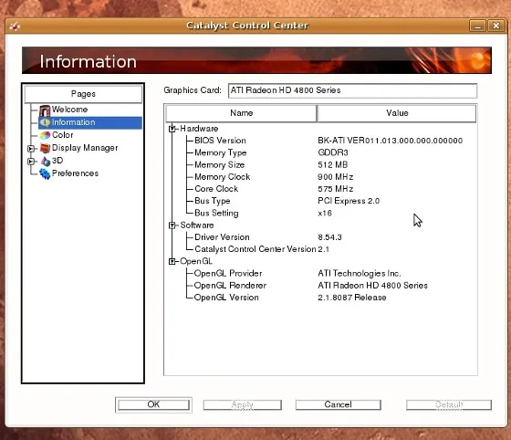Screen dimensions: 511x440
Task: Click the 8.54.3 driver version value
Action: coord(329,237)
